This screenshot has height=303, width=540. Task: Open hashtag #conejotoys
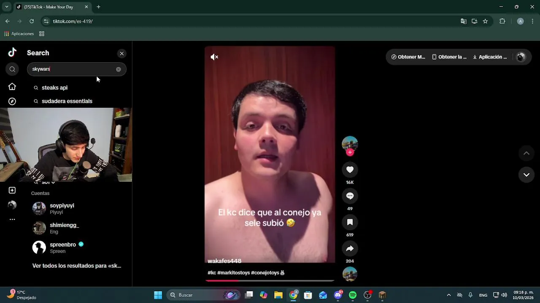coord(268,273)
